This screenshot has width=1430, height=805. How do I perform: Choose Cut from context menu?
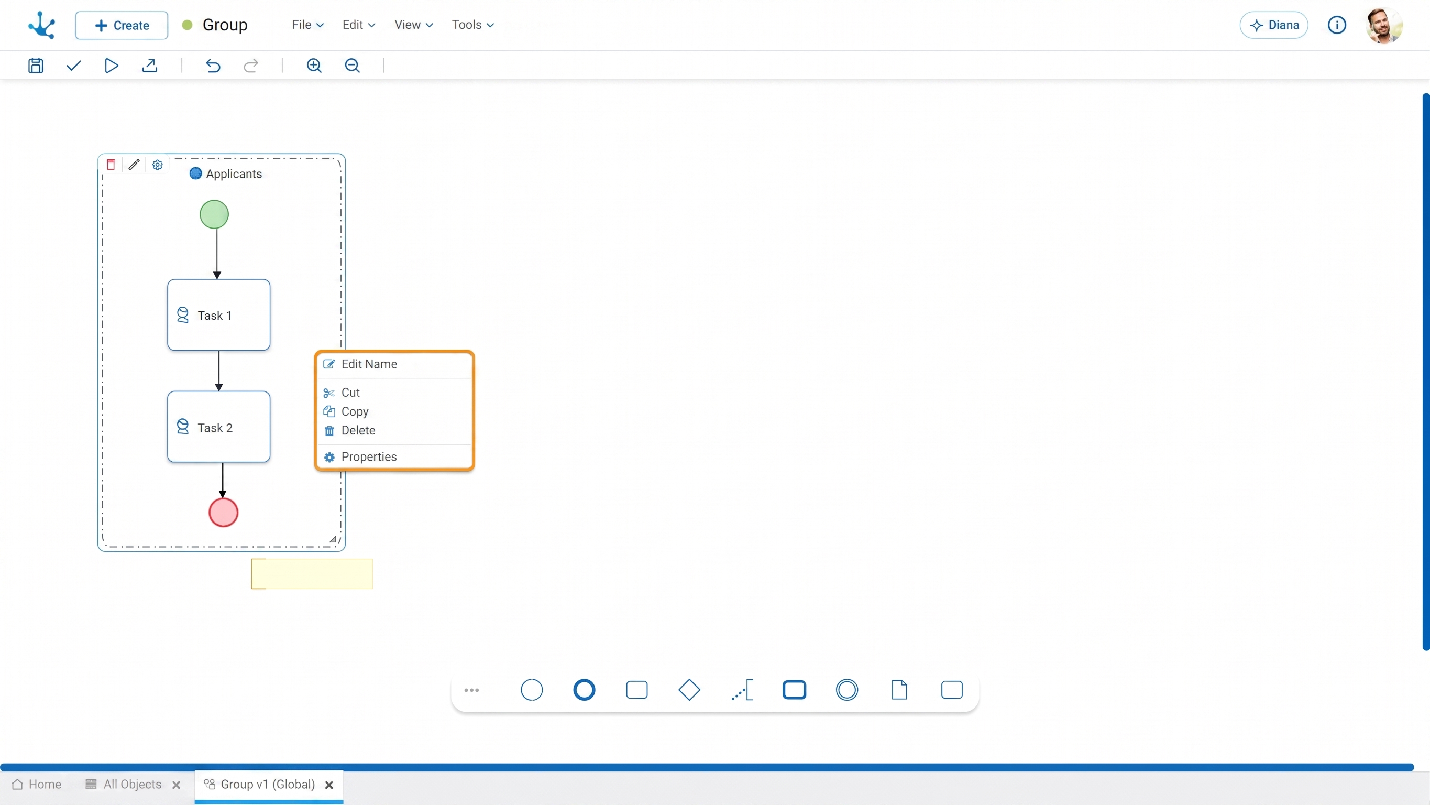[395, 393]
